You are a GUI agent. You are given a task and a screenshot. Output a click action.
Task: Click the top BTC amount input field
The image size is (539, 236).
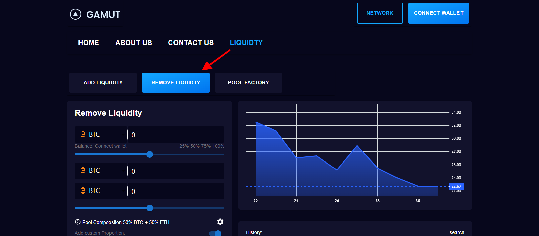[176, 135]
